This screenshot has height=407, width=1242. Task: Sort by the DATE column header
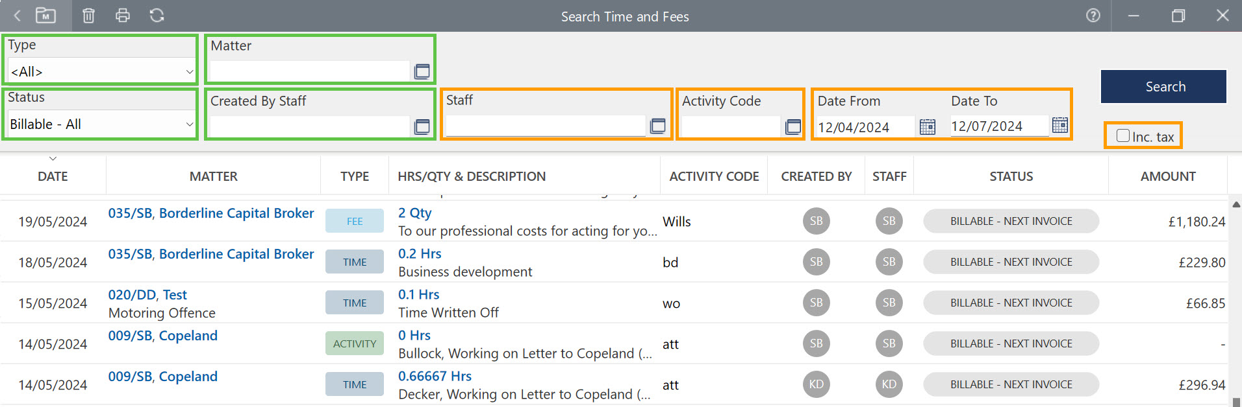(53, 176)
